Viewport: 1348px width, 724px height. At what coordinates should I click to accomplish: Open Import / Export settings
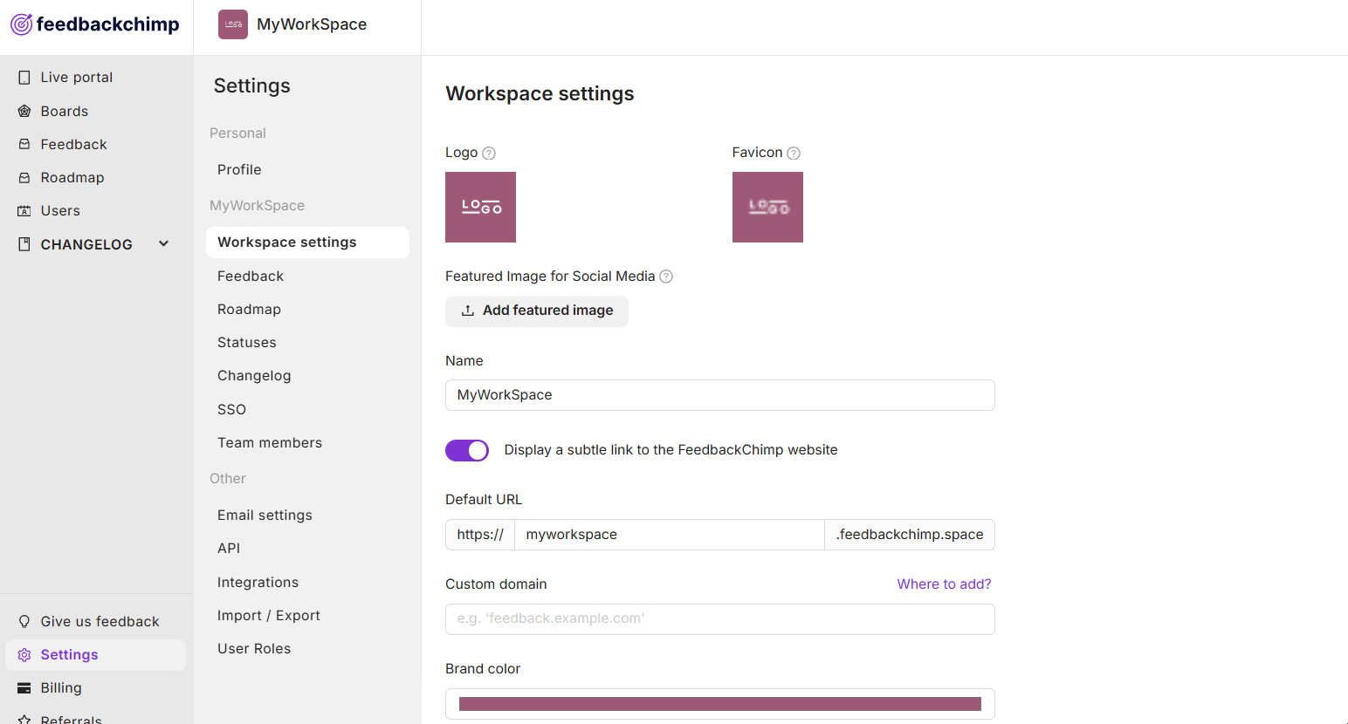(x=269, y=616)
